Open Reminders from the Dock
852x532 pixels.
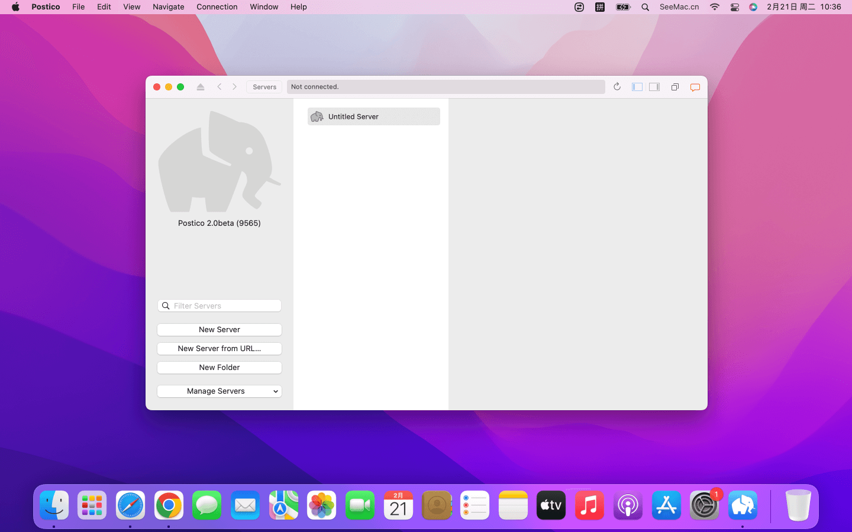(475, 505)
